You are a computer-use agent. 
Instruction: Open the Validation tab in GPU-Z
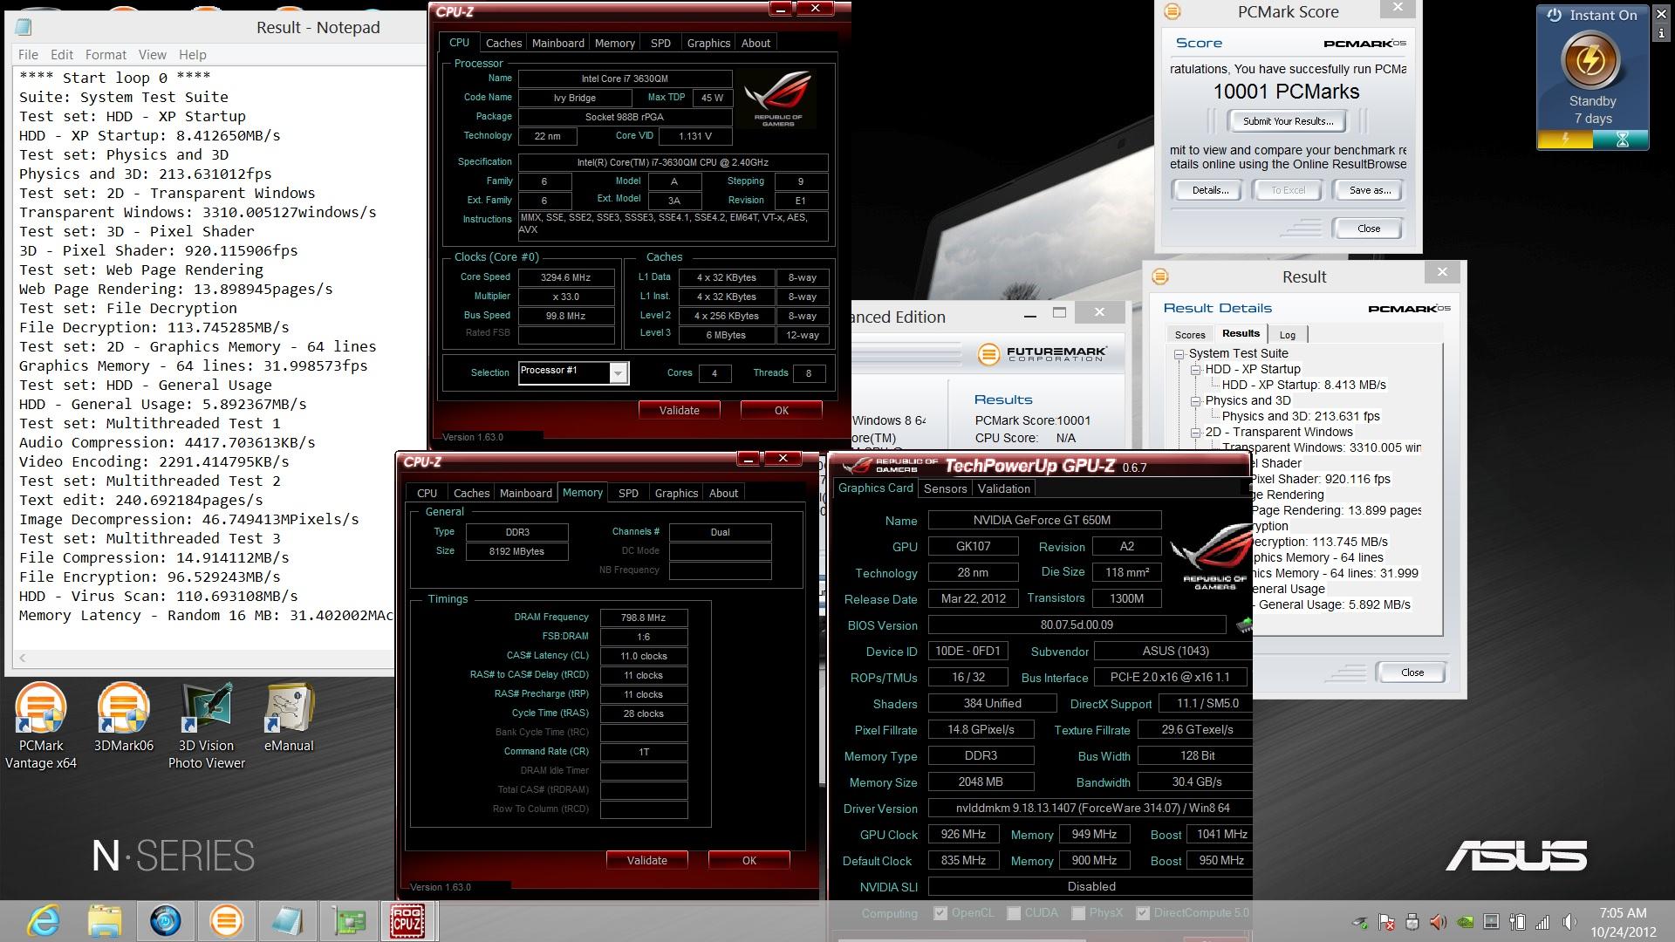[1003, 488]
